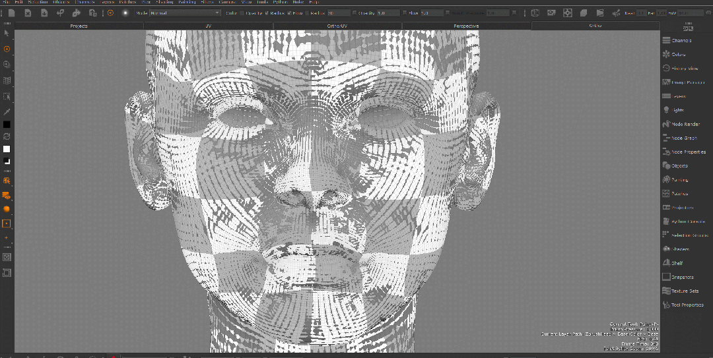
Task: Select the orange Paint tool in left toolbar
Action: point(7,49)
